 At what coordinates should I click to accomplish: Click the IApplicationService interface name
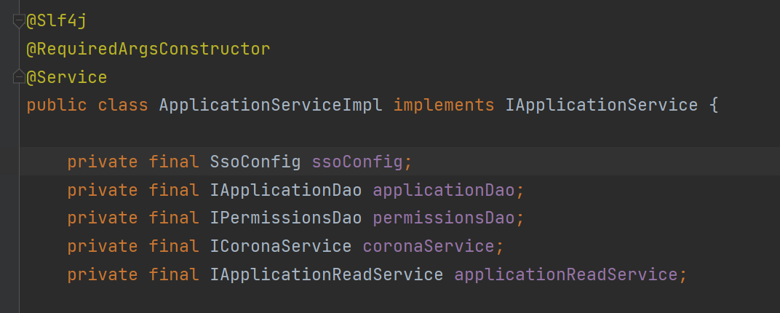[x=601, y=106]
